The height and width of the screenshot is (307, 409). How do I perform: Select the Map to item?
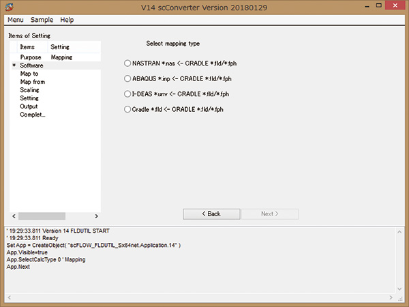click(29, 74)
